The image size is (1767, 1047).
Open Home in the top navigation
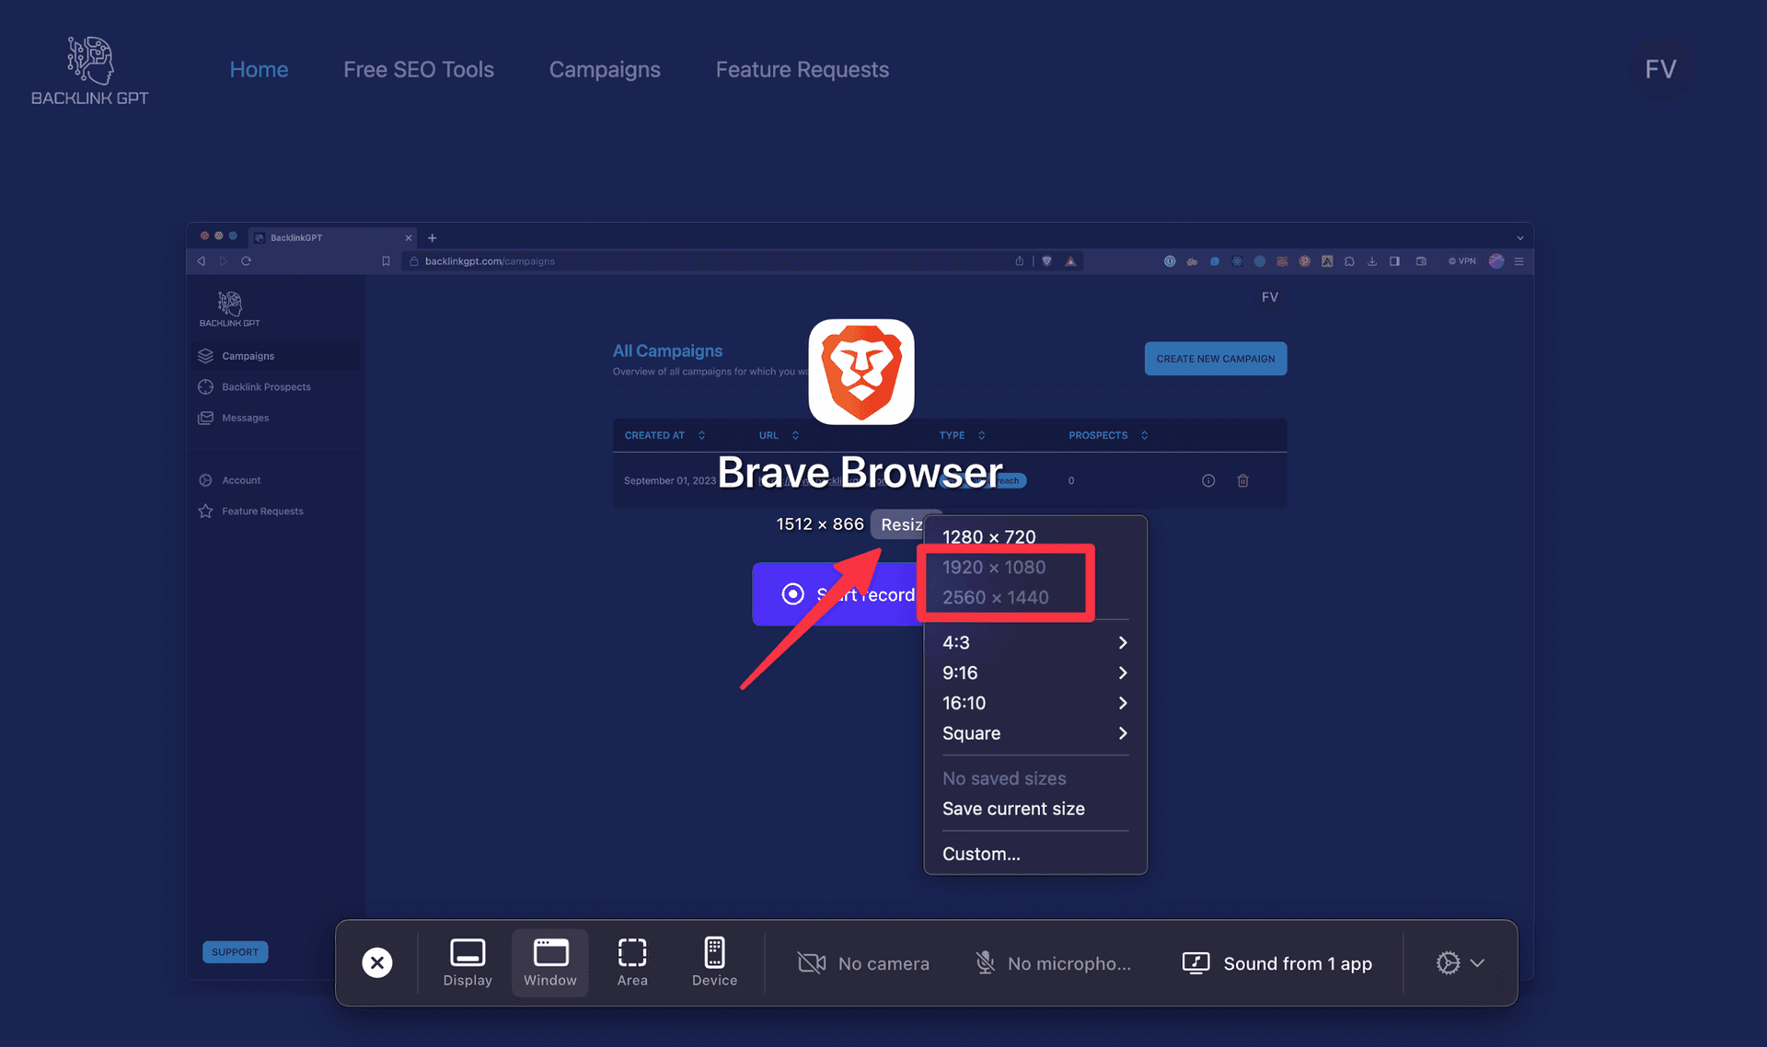[x=259, y=69]
